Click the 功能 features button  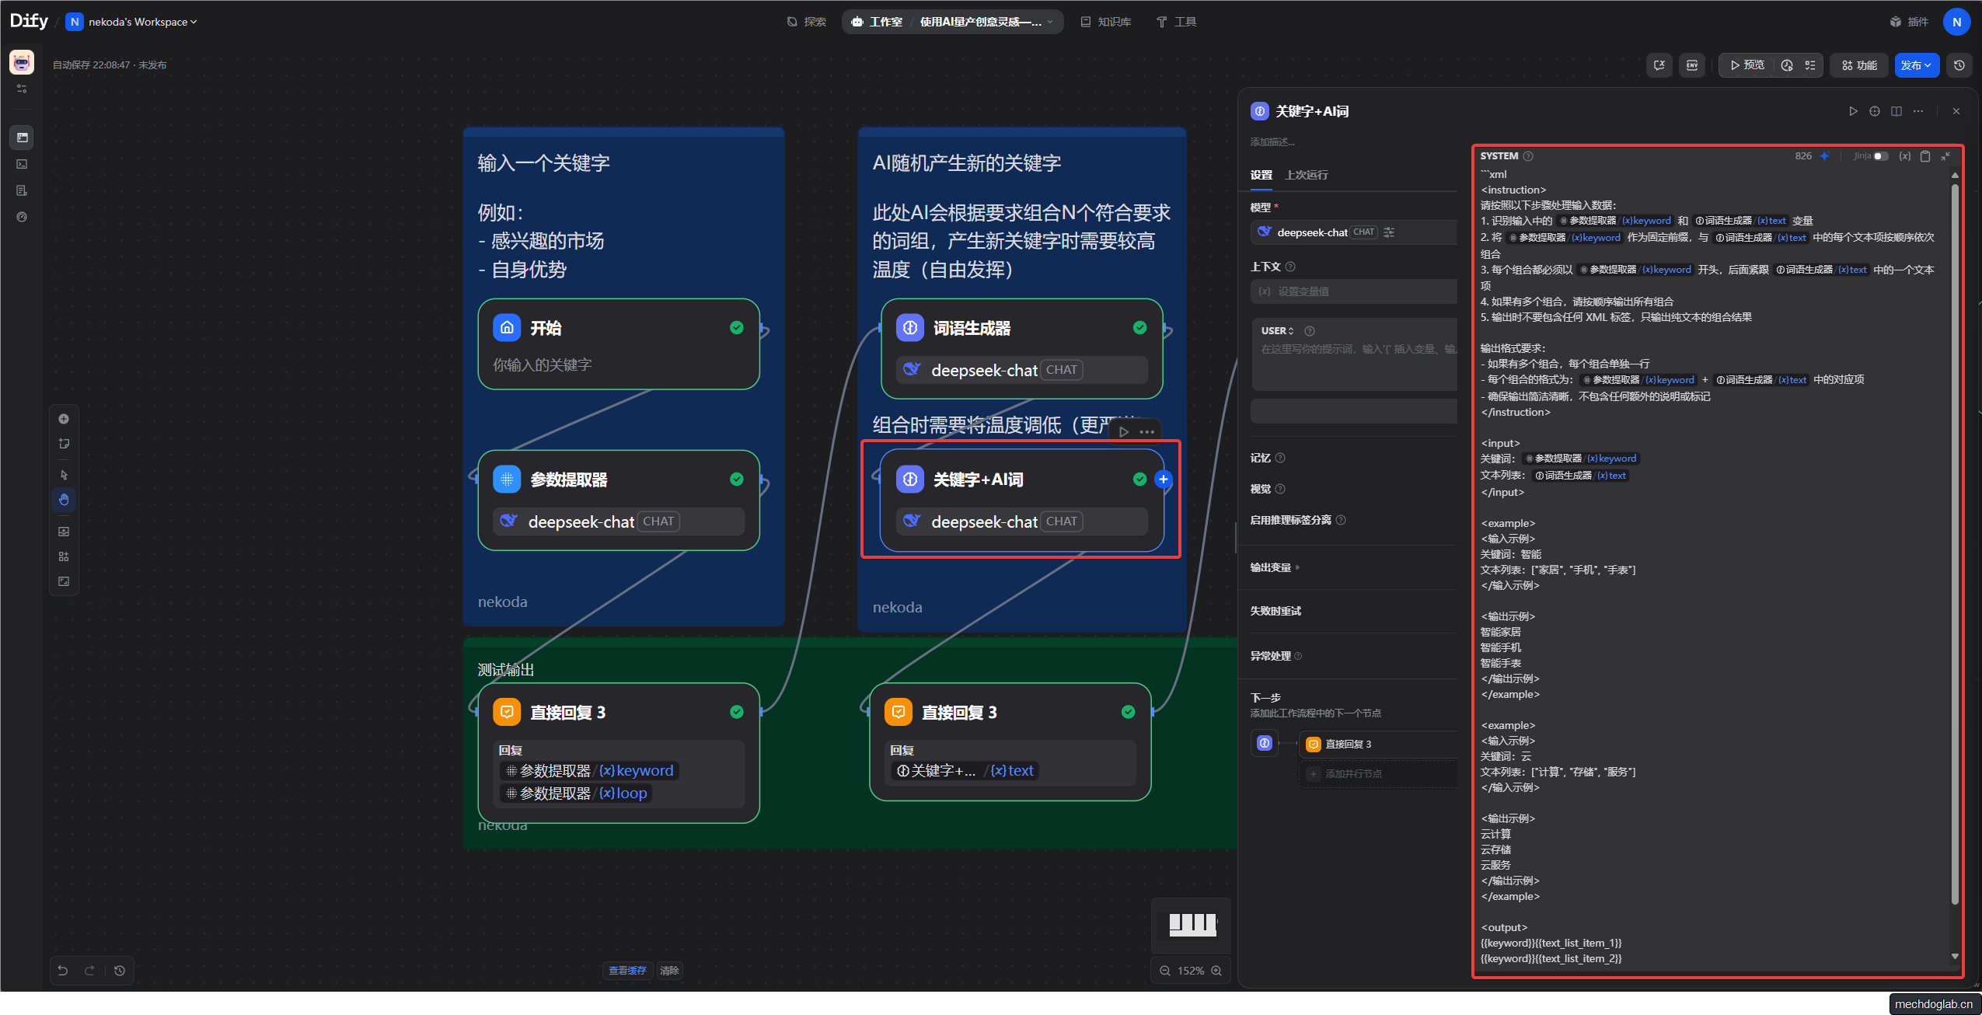pos(1859,65)
